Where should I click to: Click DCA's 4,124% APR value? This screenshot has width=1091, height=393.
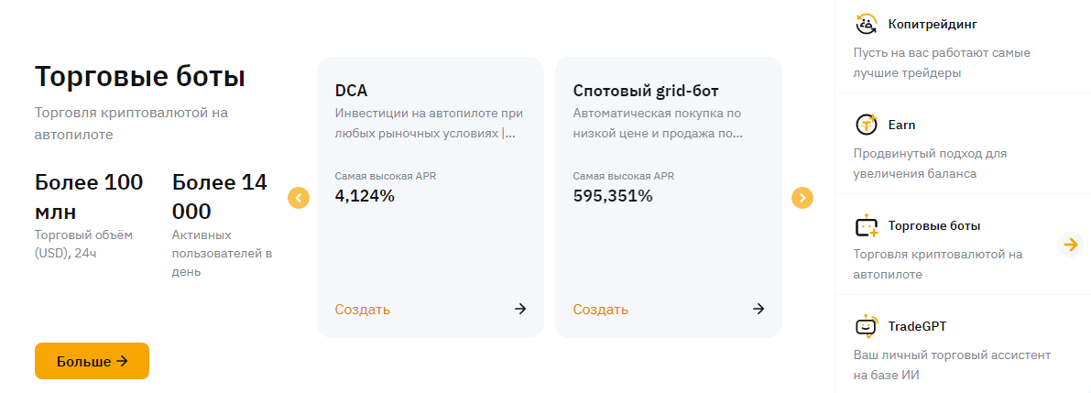pyautogui.click(x=365, y=195)
